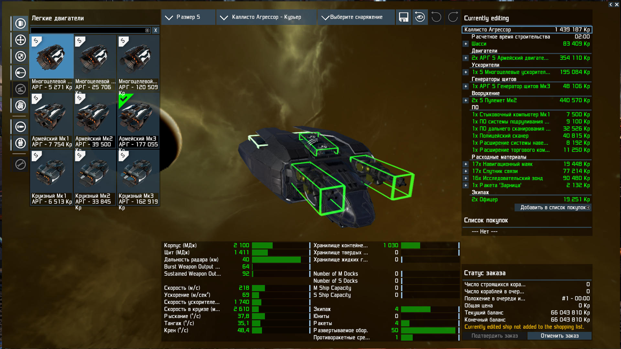Expand the Шасси row
Viewport: 621px width, 349px height.
(466, 44)
